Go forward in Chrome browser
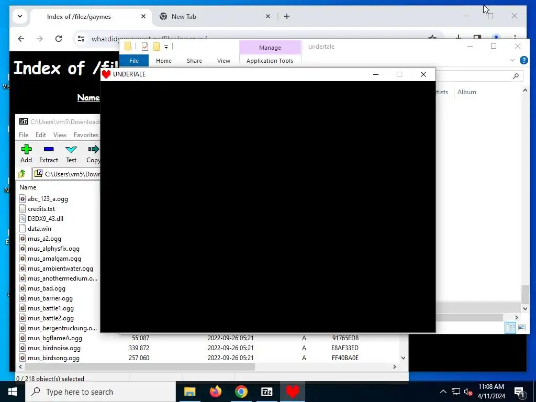 [40, 39]
